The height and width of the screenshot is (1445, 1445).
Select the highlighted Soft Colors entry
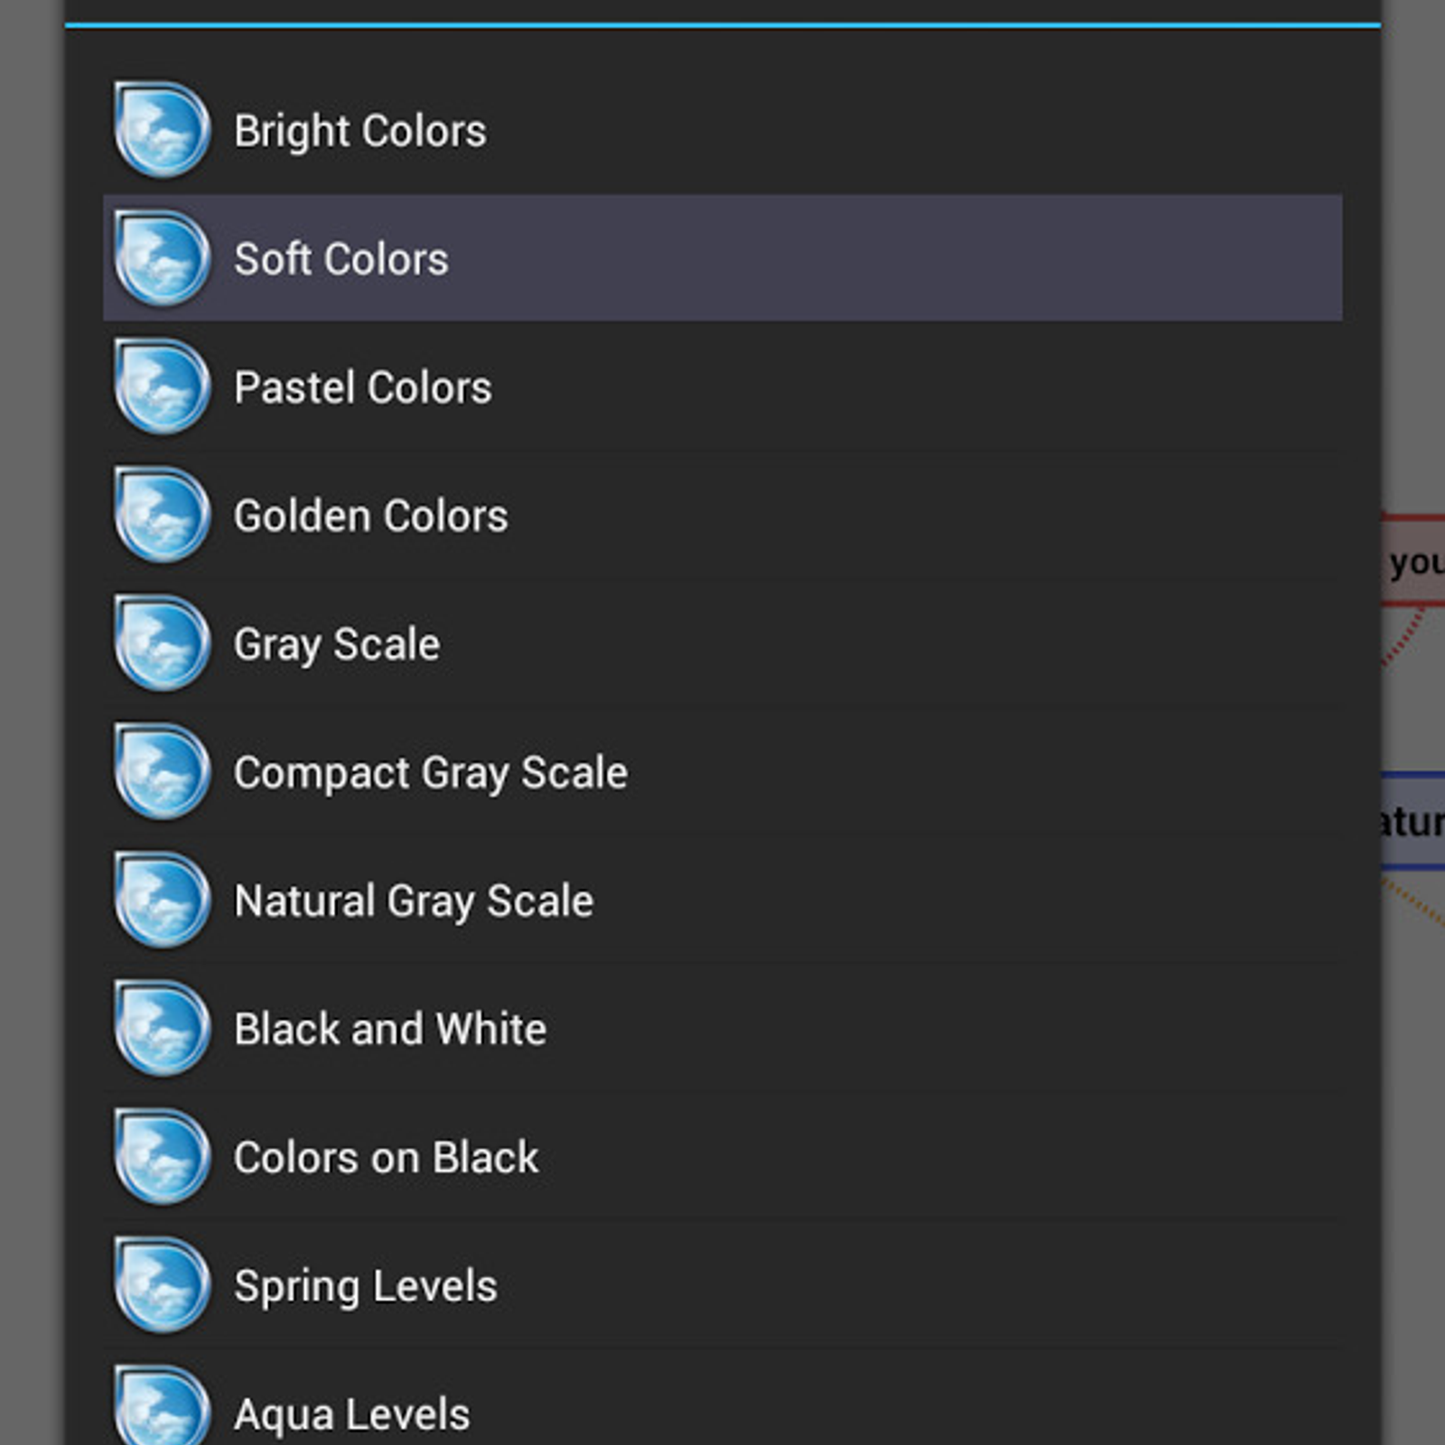tap(722, 258)
